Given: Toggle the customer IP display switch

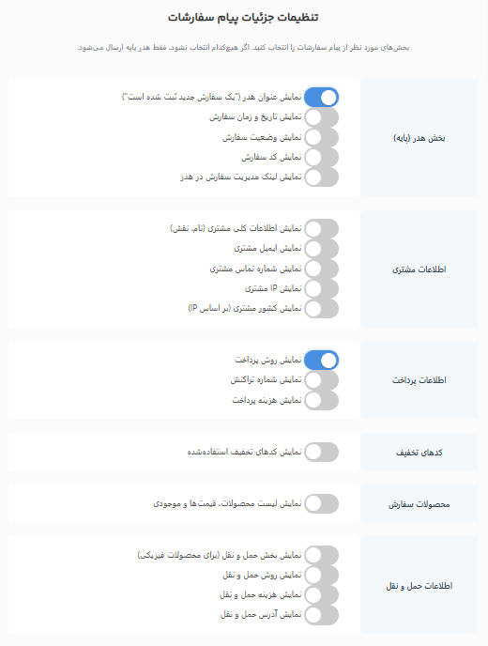Looking at the screenshot, I should click(321, 288).
